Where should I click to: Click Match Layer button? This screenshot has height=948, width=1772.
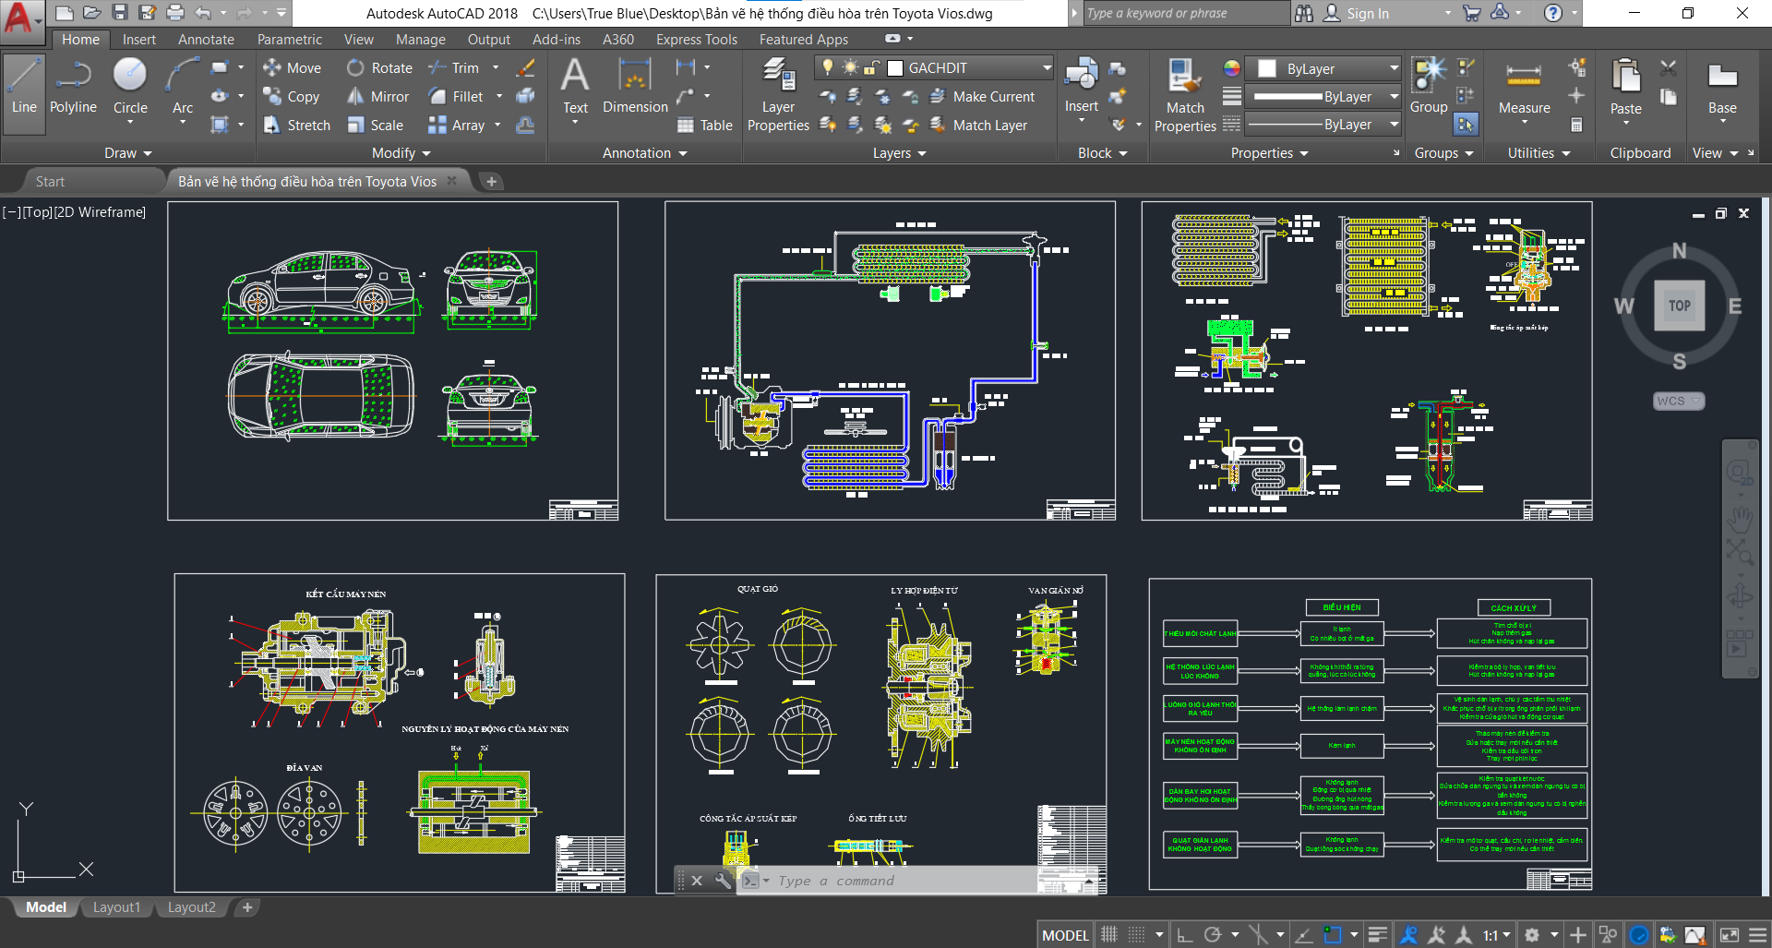coord(978,125)
